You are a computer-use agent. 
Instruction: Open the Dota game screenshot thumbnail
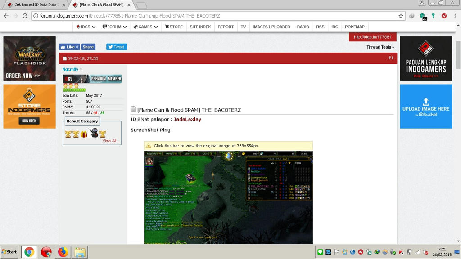click(228, 198)
